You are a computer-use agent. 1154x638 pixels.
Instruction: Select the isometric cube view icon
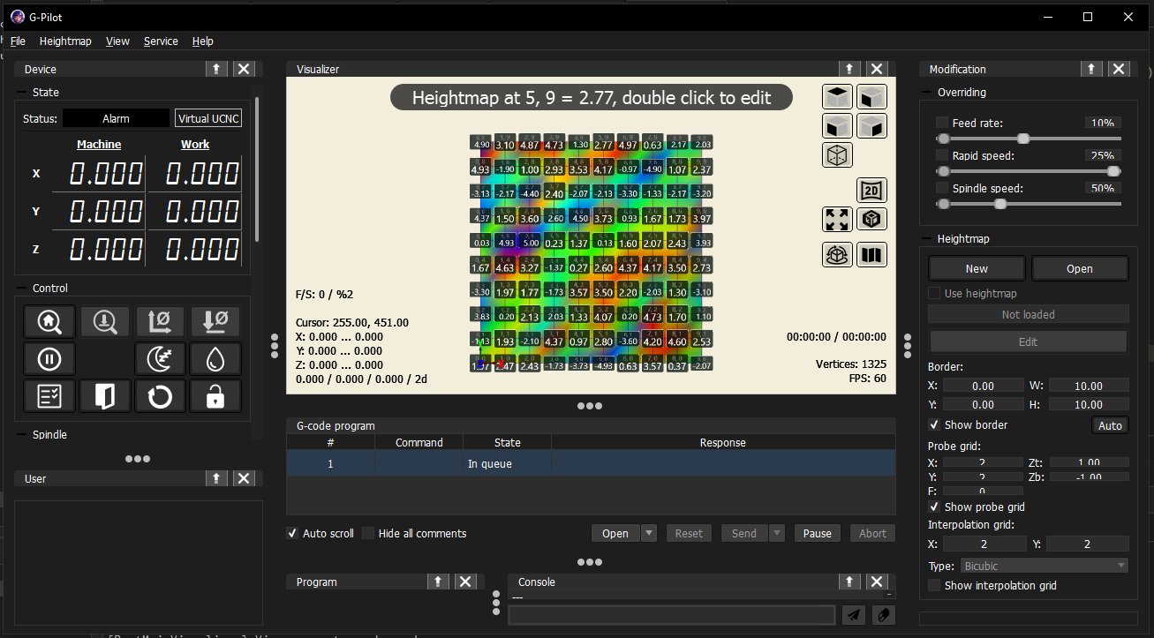[x=836, y=154]
